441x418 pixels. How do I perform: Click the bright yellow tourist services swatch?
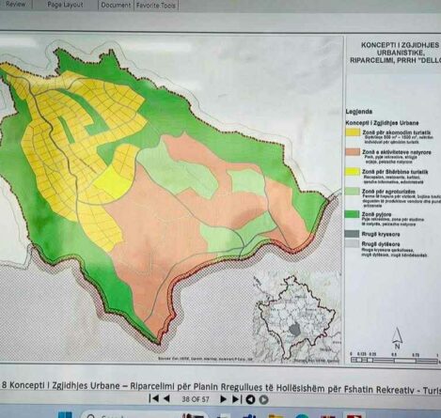[x=353, y=172]
